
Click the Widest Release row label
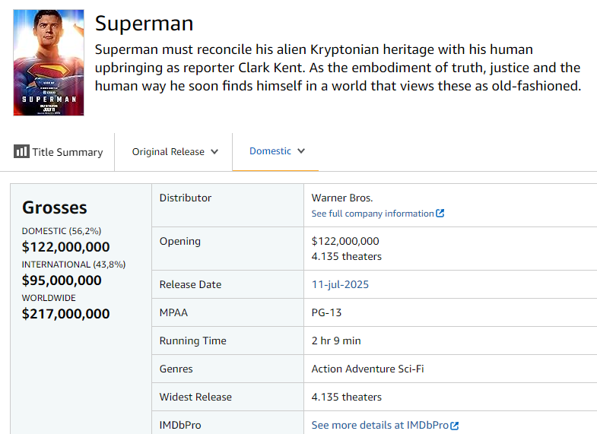tap(195, 397)
